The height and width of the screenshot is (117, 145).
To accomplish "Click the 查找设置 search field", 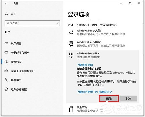I will (x=32, y=23).
